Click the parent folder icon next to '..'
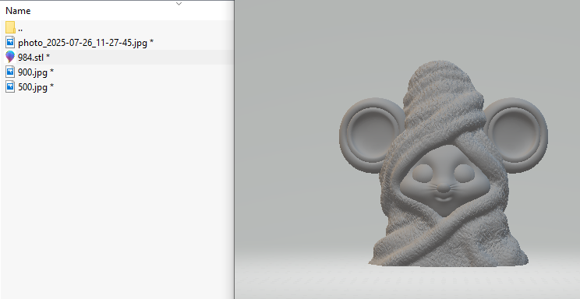The width and height of the screenshot is (580, 299). (x=10, y=27)
